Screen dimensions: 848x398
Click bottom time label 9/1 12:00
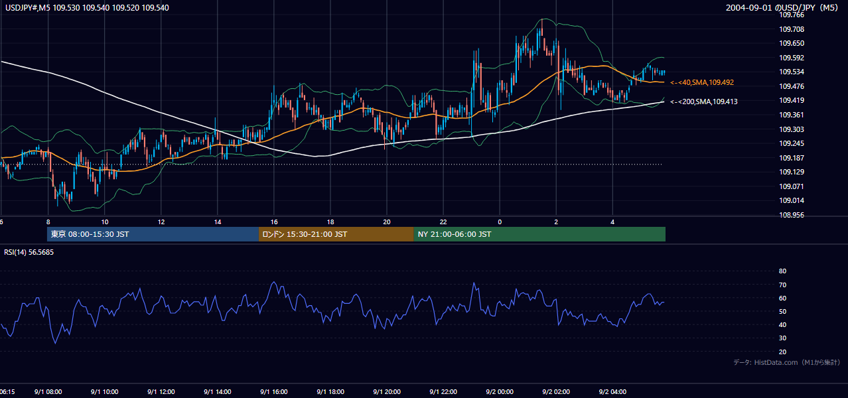tap(161, 392)
